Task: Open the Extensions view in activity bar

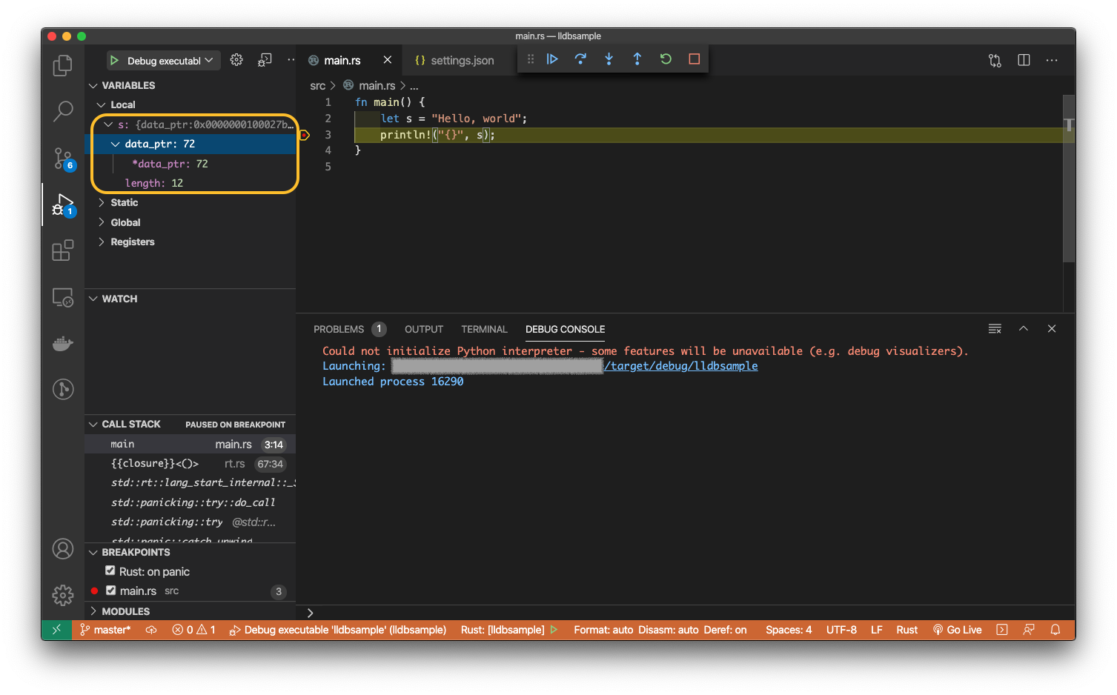Action: tap(63, 250)
